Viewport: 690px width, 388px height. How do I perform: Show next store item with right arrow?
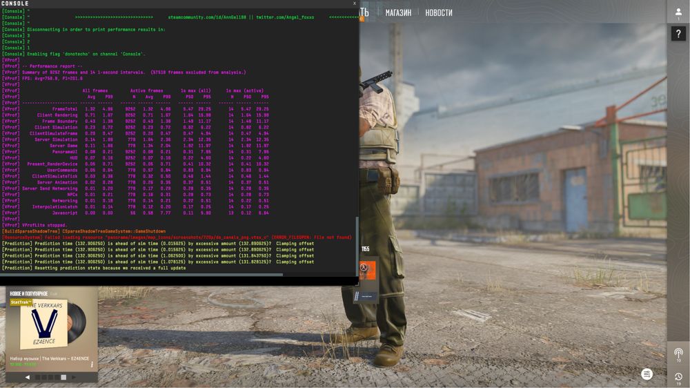pos(74,377)
